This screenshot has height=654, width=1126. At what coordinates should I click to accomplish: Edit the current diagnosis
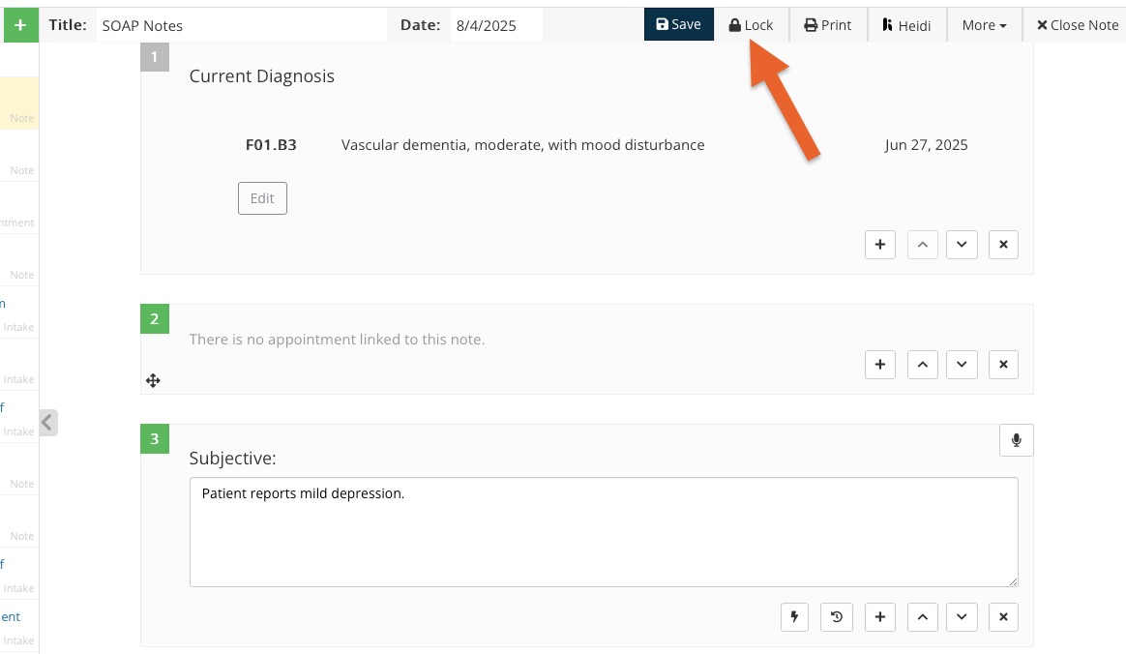pyautogui.click(x=262, y=198)
